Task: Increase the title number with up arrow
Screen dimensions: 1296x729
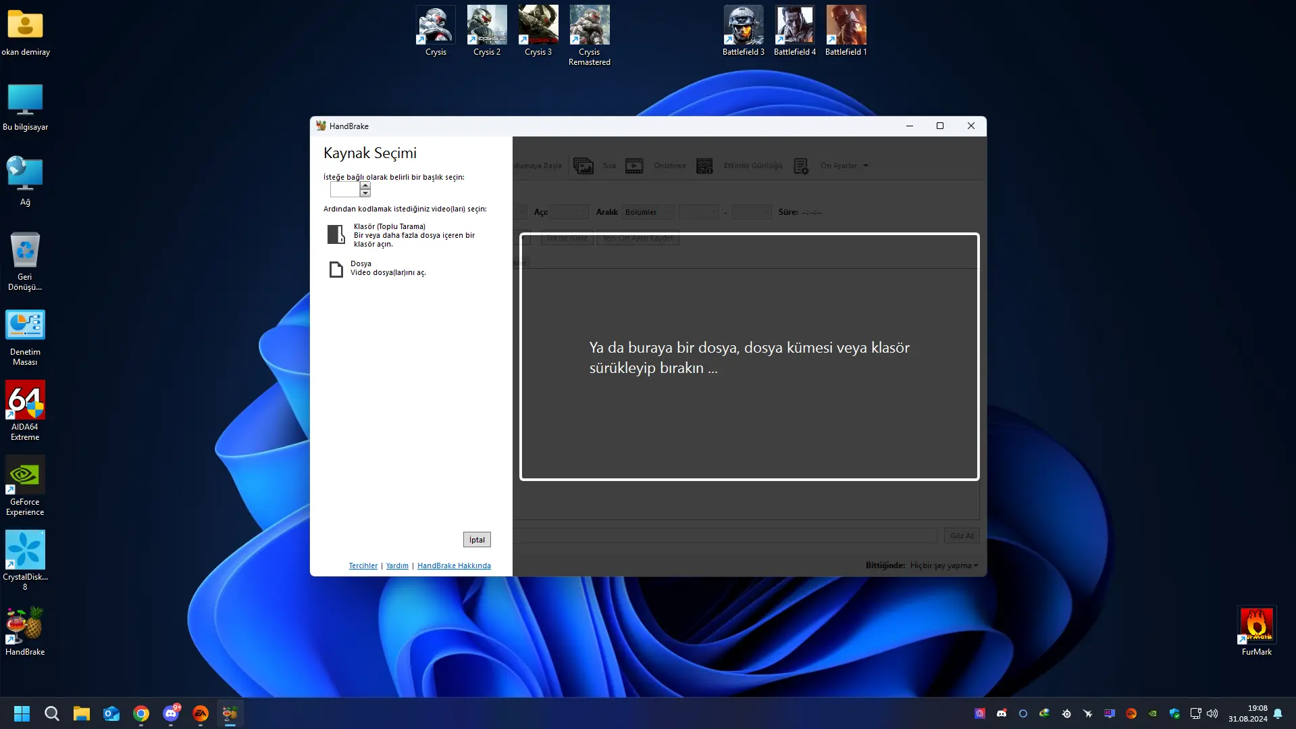Action: [x=365, y=185]
